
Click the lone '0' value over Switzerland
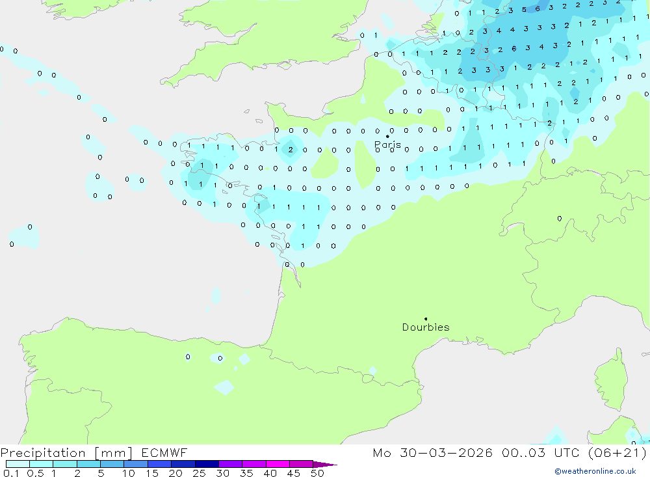[560, 219]
